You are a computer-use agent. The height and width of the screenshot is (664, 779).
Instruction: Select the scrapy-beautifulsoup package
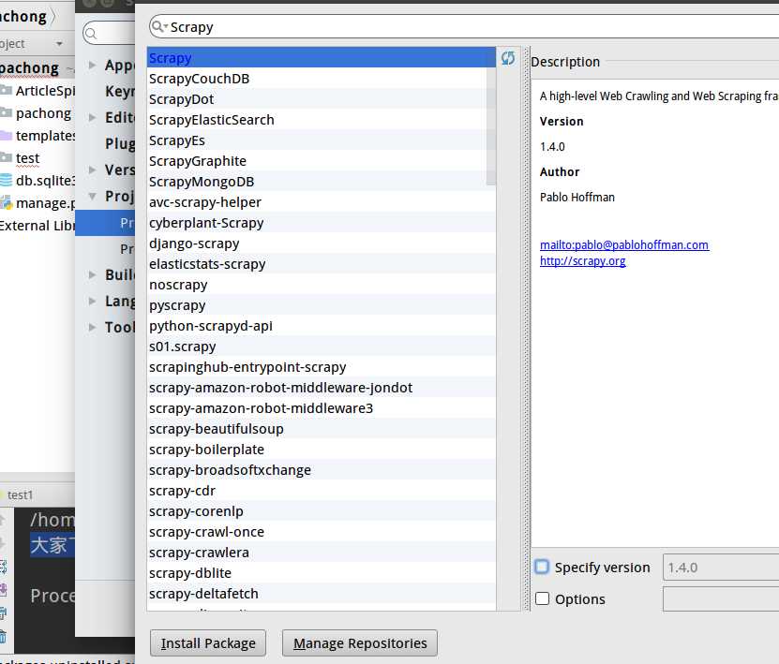tap(322, 428)
